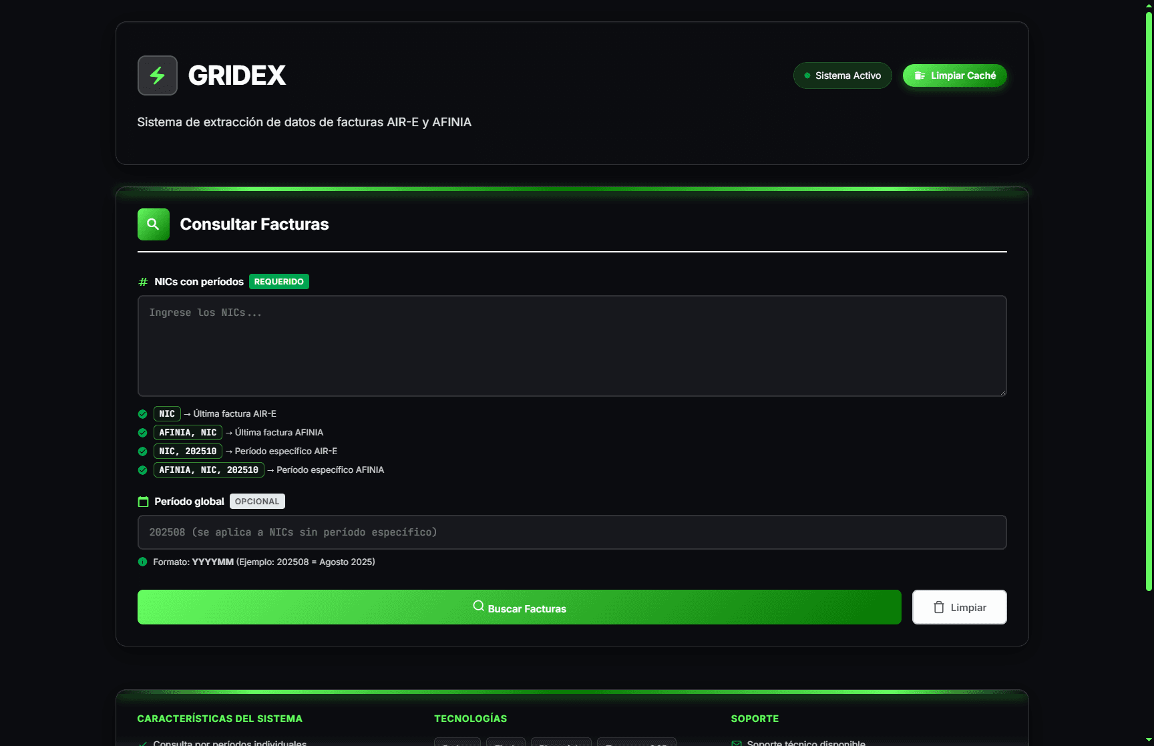Click the Limpiar button with trash icon

[959, 607]
